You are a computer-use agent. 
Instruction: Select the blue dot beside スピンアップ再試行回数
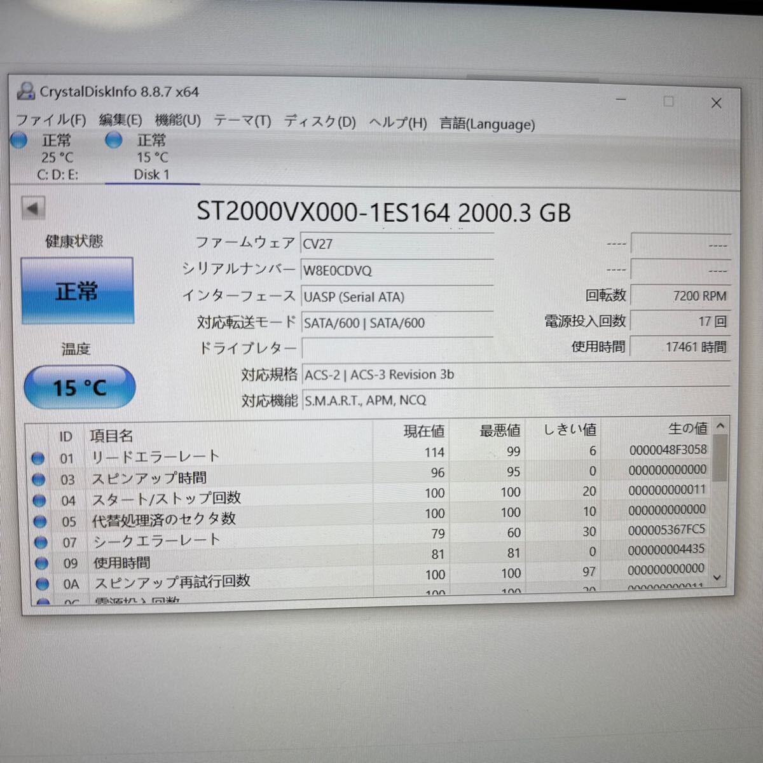tap(38, 582)
